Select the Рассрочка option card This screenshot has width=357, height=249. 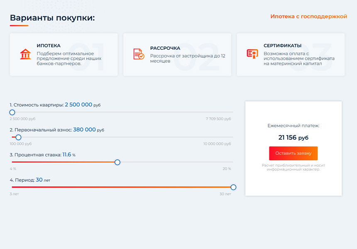(176, 54)
